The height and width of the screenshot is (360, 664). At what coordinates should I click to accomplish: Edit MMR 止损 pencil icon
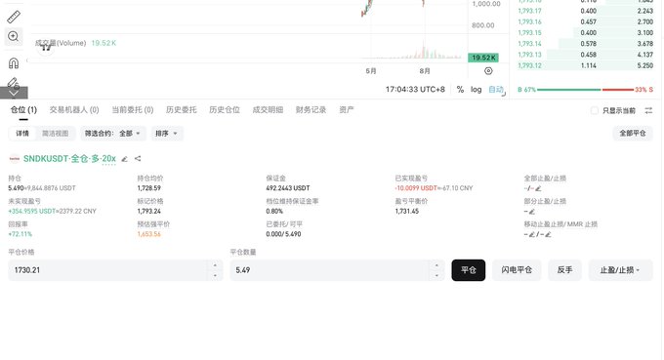click(x=548, y=234)
